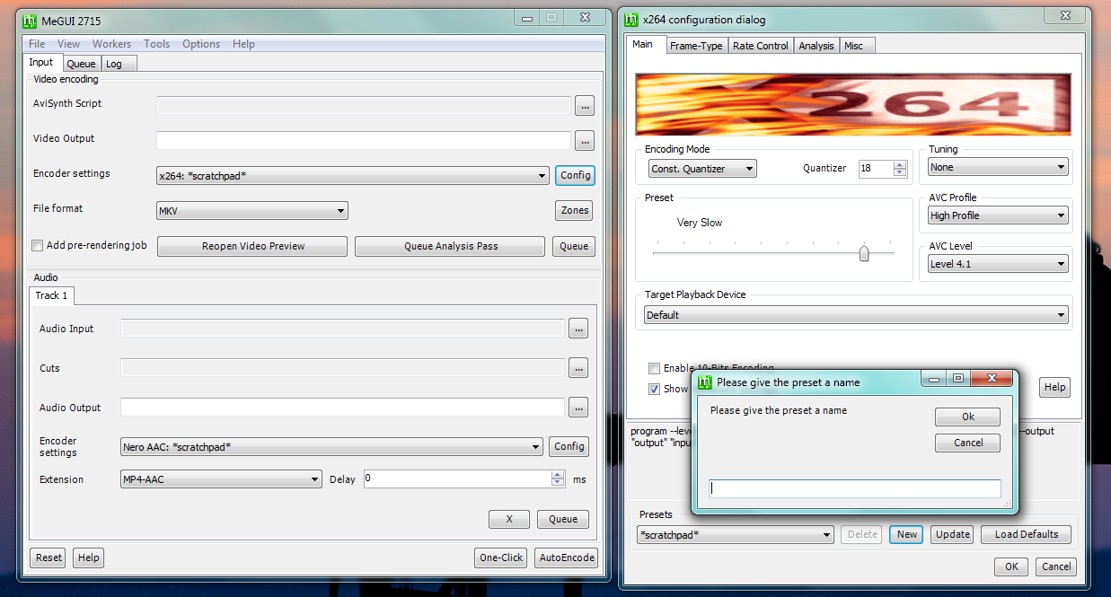Click the x264 configuration dialog title icon
Screen dimensions: 1111x597
pos(631,20)
